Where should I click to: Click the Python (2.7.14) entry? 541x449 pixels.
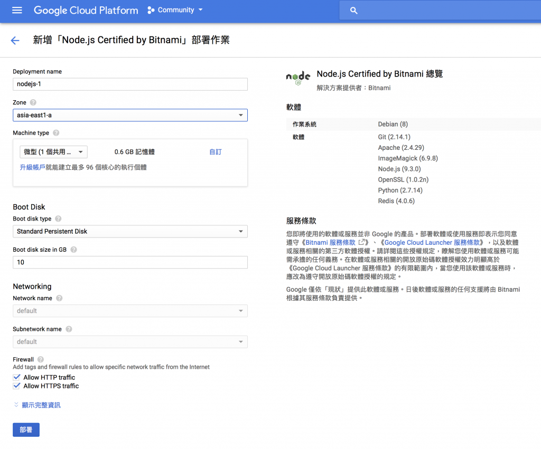tap(400, 190)
